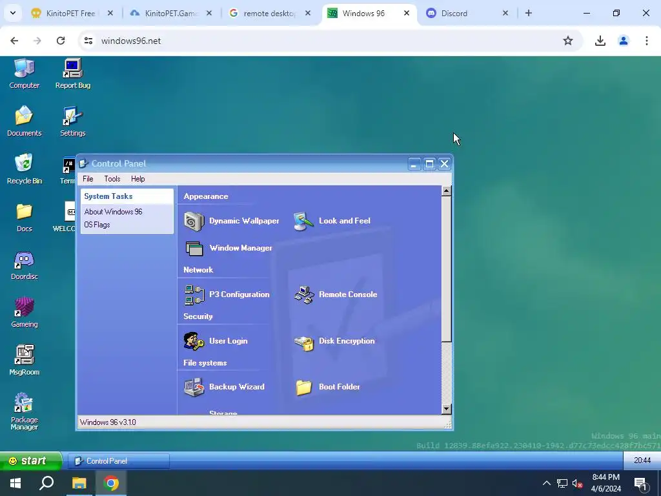Open the Boot Folder item
This screenshot has height=496, width=661.
(327, 387)
